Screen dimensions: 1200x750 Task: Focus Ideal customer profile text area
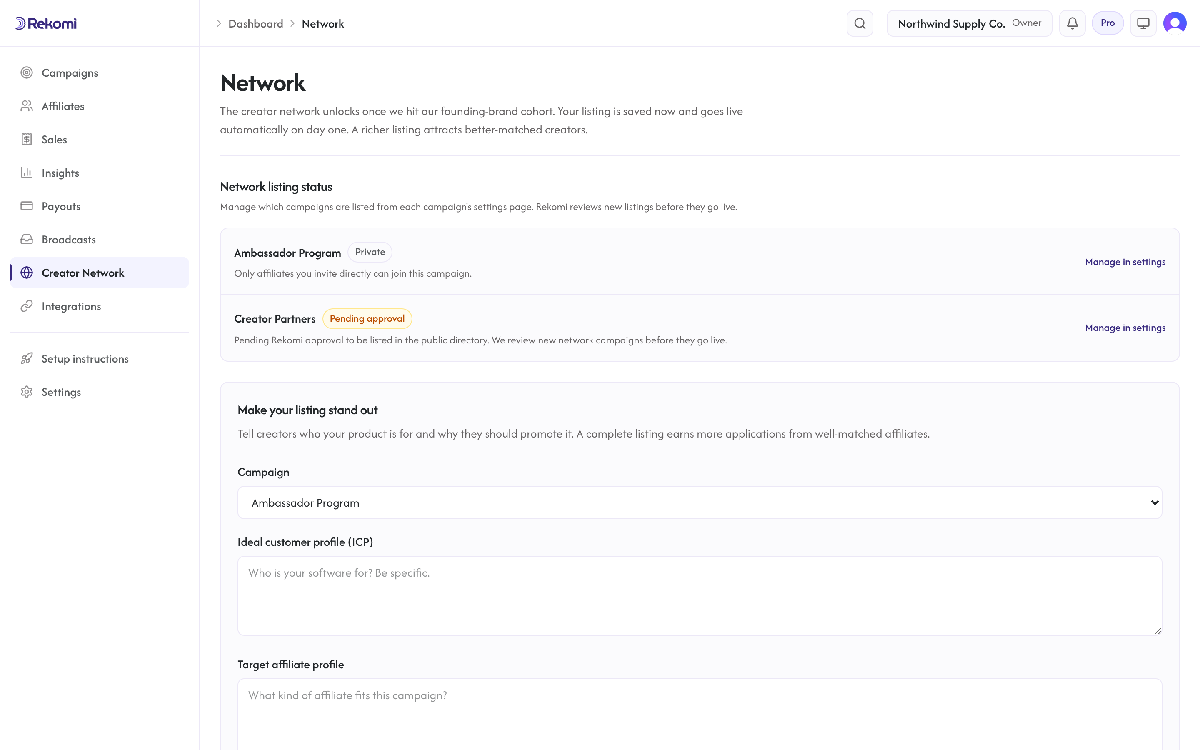pyautogui.click(x=700, y=596)
